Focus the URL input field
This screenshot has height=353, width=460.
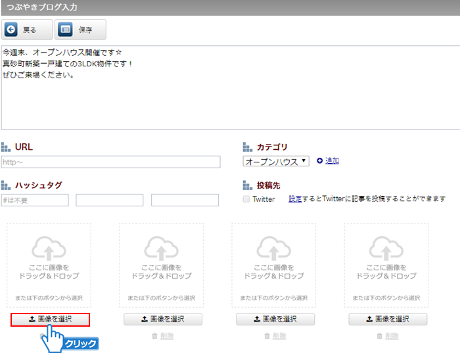click(110, 162)
